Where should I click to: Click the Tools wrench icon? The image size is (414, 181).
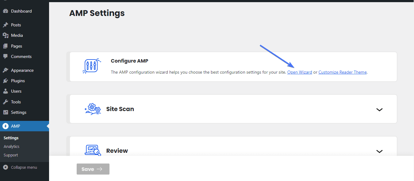tap(6, 102)
